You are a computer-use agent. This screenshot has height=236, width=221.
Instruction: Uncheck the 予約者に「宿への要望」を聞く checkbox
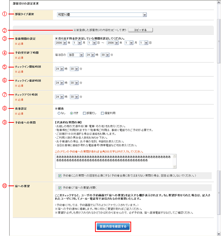[x=60, y=187]
